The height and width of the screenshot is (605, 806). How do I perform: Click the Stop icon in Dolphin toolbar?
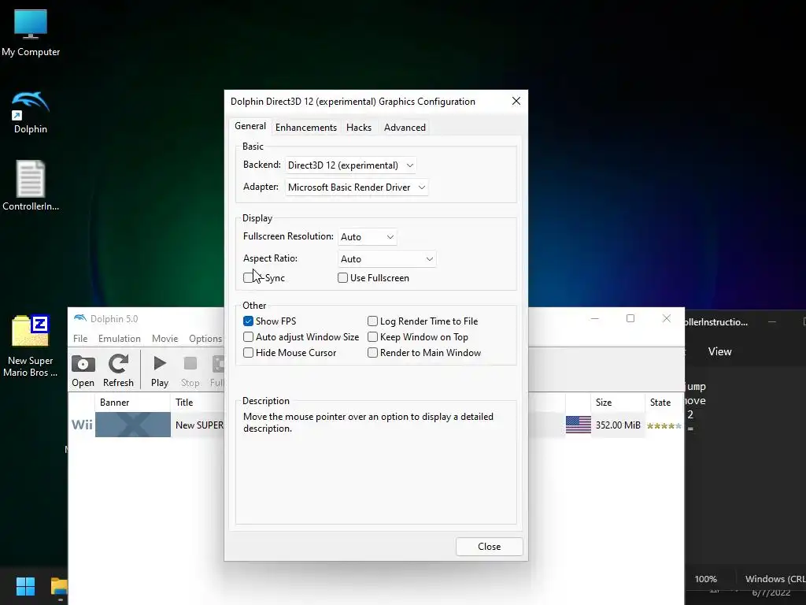tap(190, 363)
